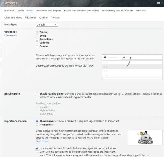Go to the Themes tab

55,17
